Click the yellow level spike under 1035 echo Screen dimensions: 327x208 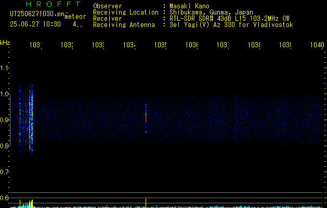tap(146, 203)
